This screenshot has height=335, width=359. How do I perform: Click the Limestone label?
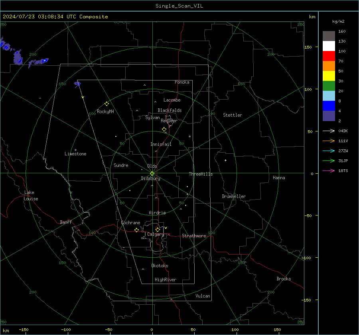75,154
